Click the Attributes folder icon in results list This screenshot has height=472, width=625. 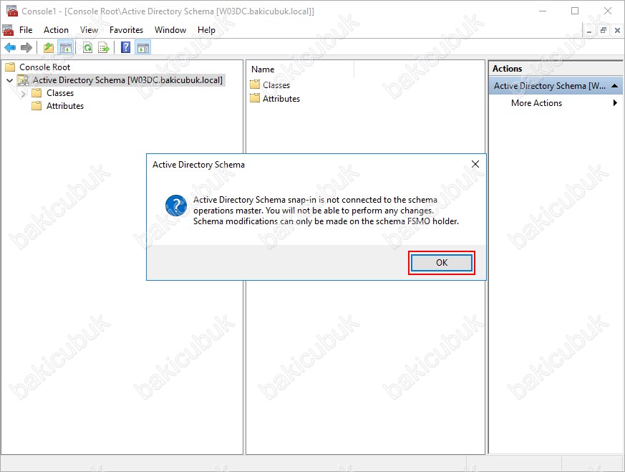[255, 98]
